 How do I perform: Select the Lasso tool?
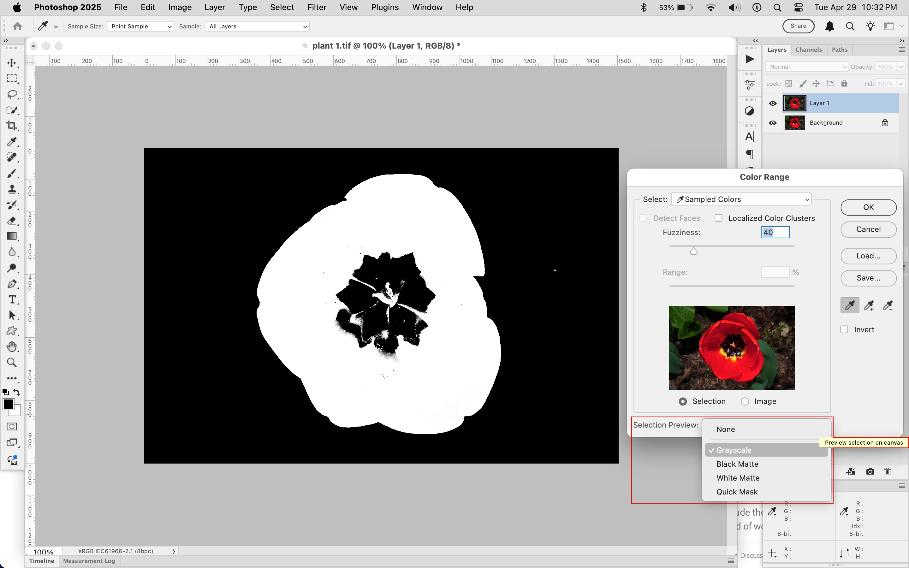coord(12,94)
